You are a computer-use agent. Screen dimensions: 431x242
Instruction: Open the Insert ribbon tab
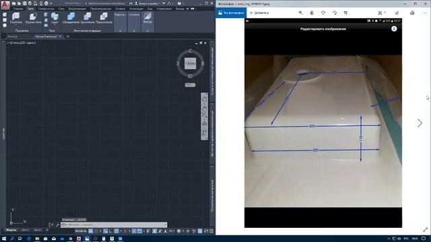tap(120, 9)
